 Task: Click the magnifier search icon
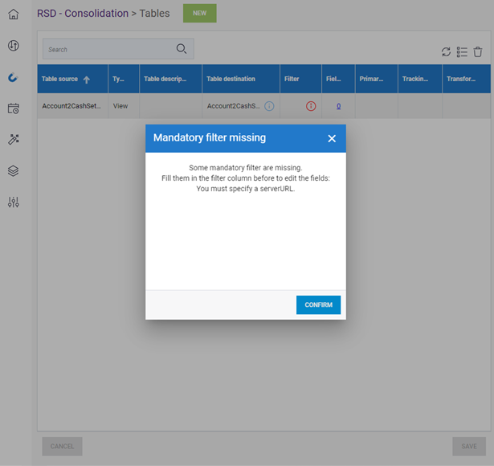182,49
